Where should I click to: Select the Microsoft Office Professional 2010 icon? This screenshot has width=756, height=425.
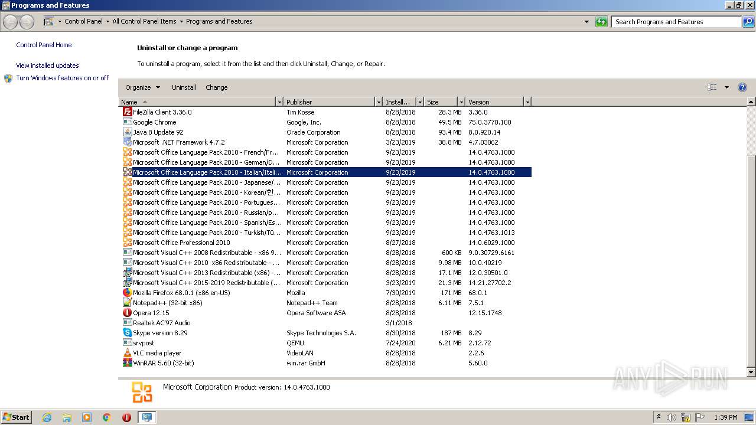[127, 243]
